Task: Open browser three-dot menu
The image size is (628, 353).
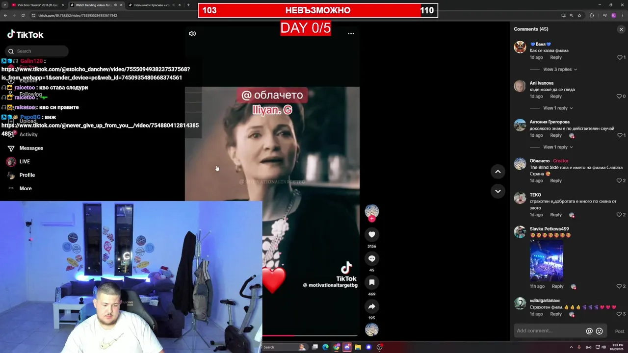Action: (x=623, y=15)
